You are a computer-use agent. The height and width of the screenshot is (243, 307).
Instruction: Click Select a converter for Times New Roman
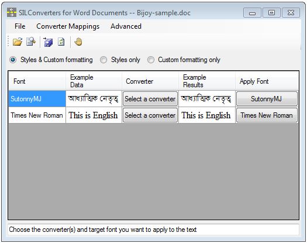point(150,115)
